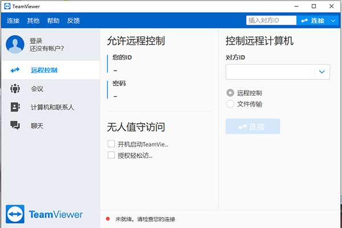Click the computers and contacts address book icon
342x228 pixels.
tap(15, 107)
